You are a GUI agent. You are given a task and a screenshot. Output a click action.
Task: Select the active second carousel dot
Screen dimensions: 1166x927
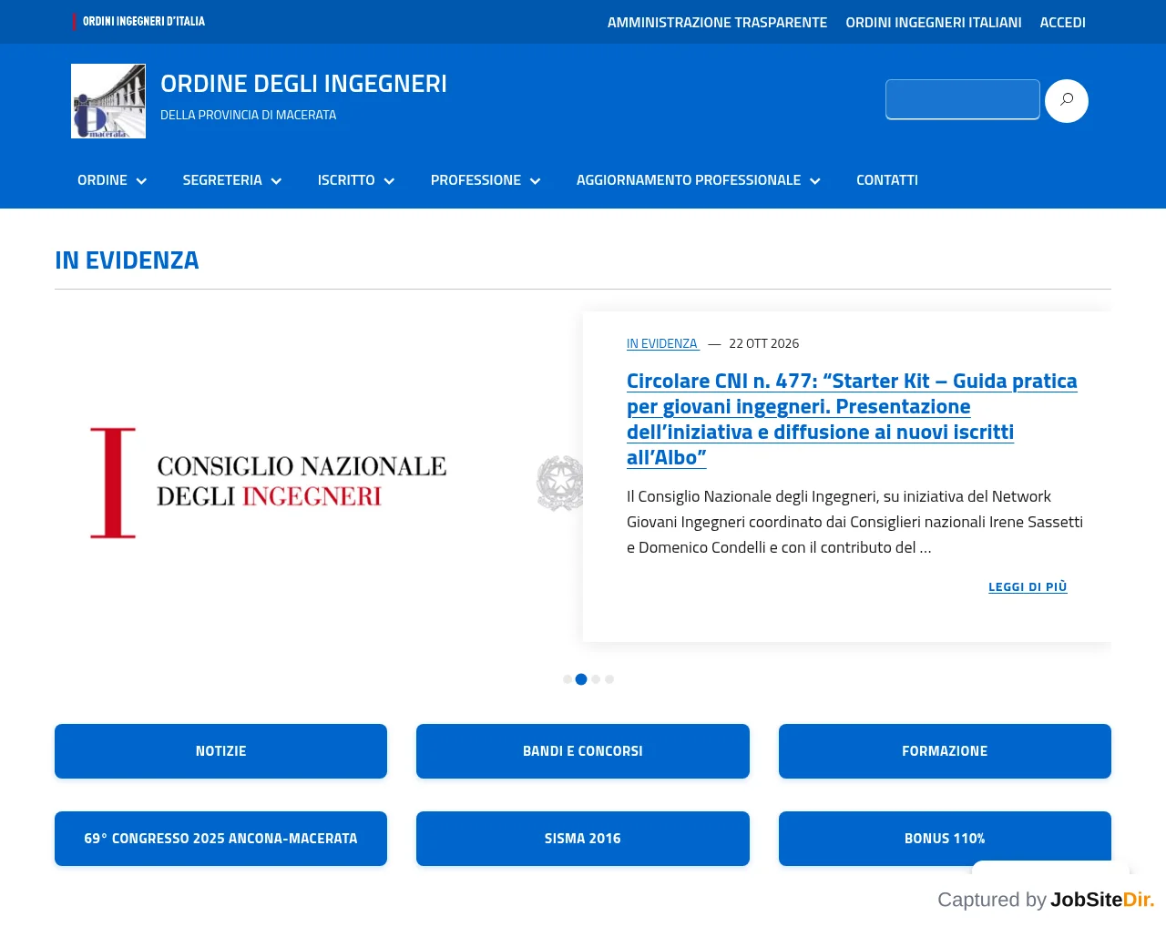581,679
